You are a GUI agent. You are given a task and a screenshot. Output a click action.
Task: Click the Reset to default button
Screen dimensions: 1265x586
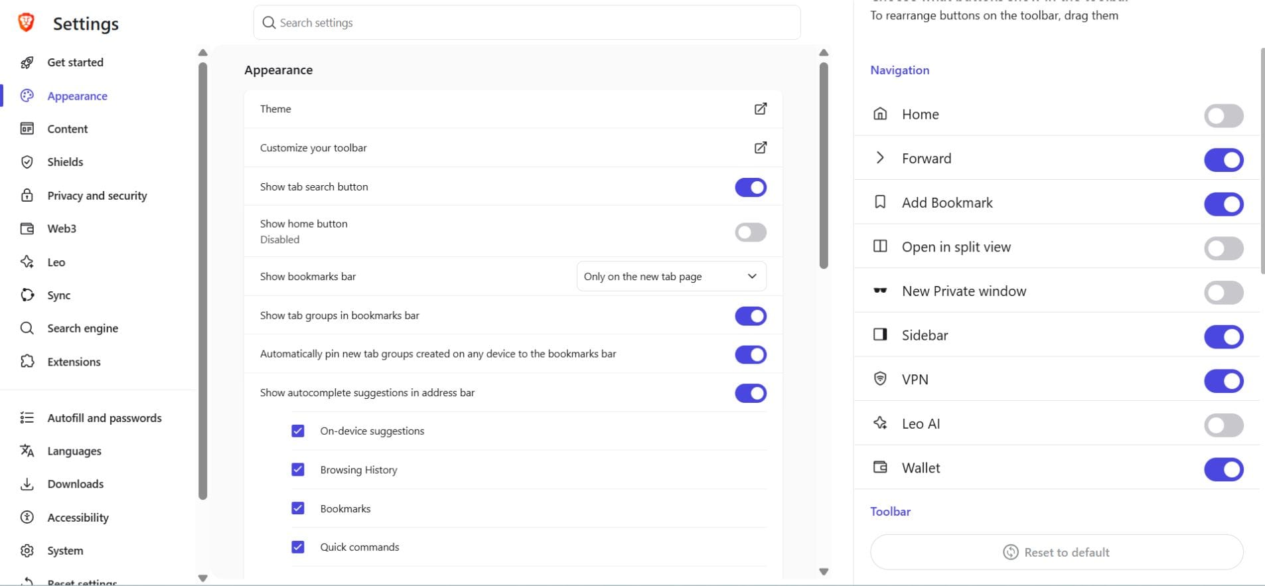click(1057, 552)
